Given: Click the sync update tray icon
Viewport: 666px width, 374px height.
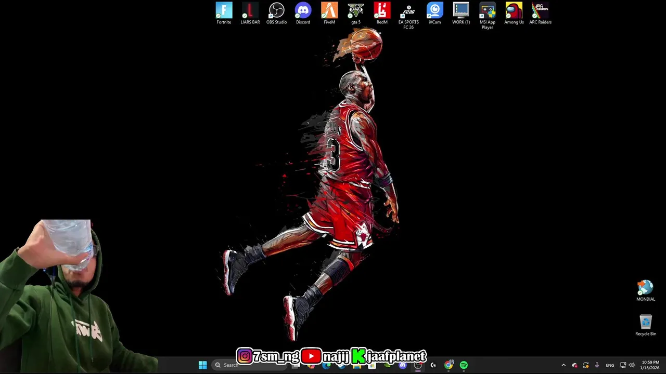Looking at the screenshot, I should coord(586,365).
